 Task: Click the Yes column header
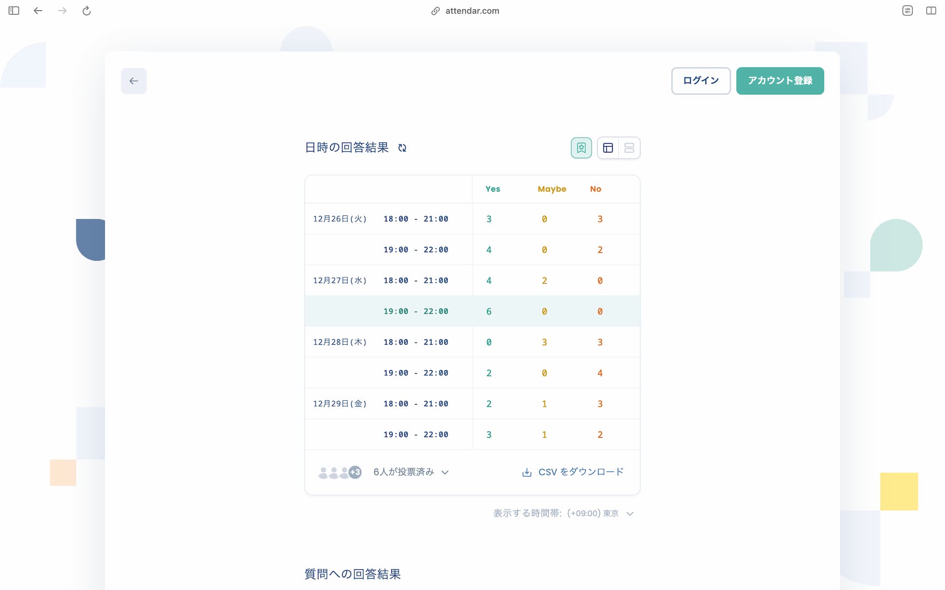pyautogui.click(x=493, y=189)
